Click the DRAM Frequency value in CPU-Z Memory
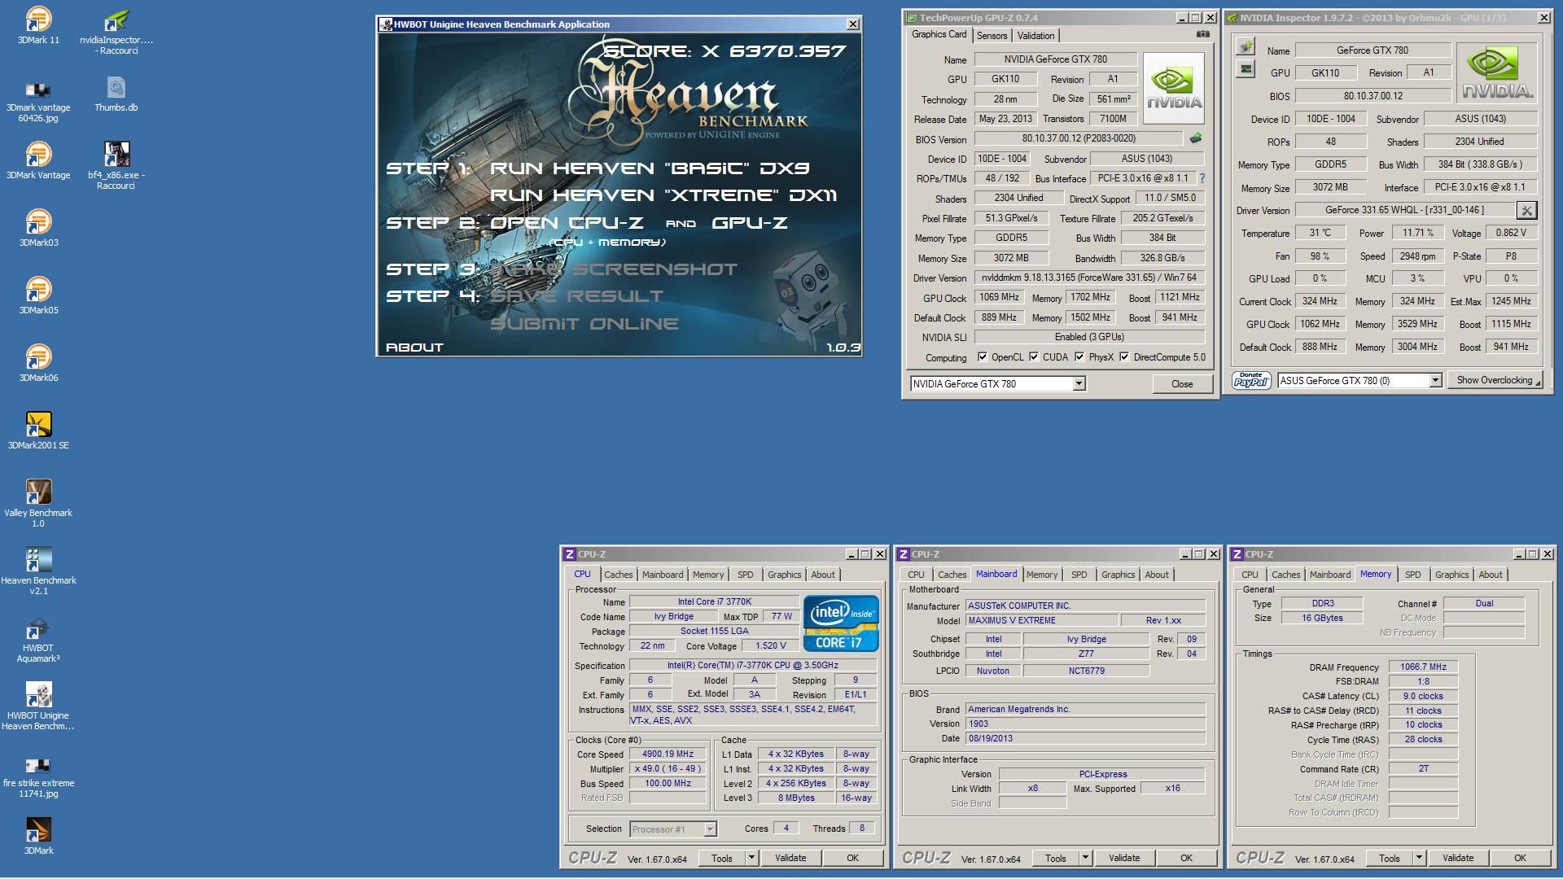 [1423, 667]
